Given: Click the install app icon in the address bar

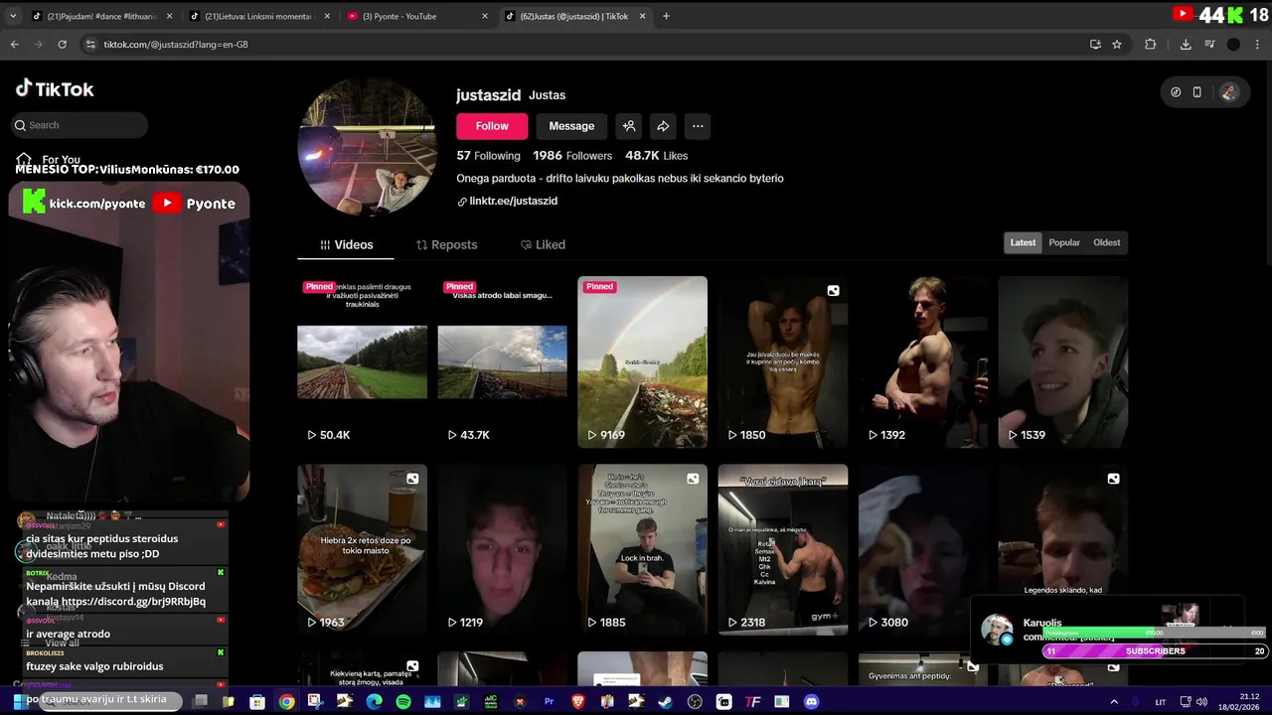Looking at the screenshot, I should 1095,44.
